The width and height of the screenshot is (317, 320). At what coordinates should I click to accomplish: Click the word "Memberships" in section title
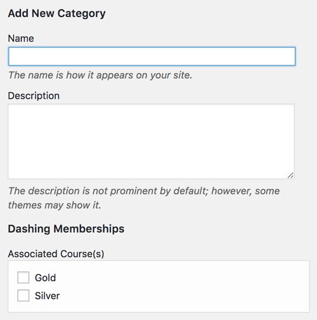click(89, 229)
